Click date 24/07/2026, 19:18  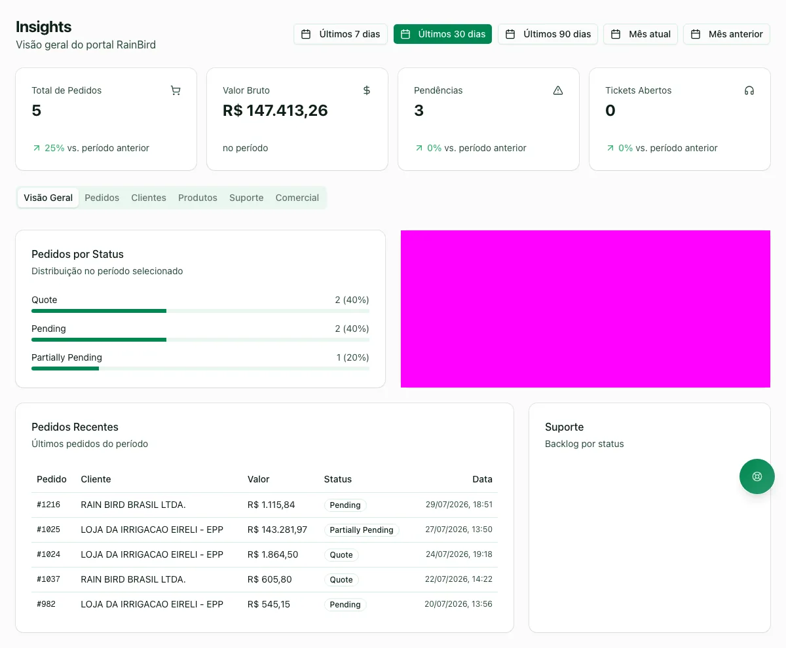pyautogui.click(x=459, y=554)
